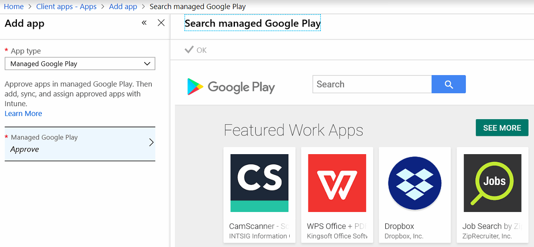Image resolution: width=534 pixels, height=247 pixels.
Task: Open the Learn More link
Action: click(23, 114)
